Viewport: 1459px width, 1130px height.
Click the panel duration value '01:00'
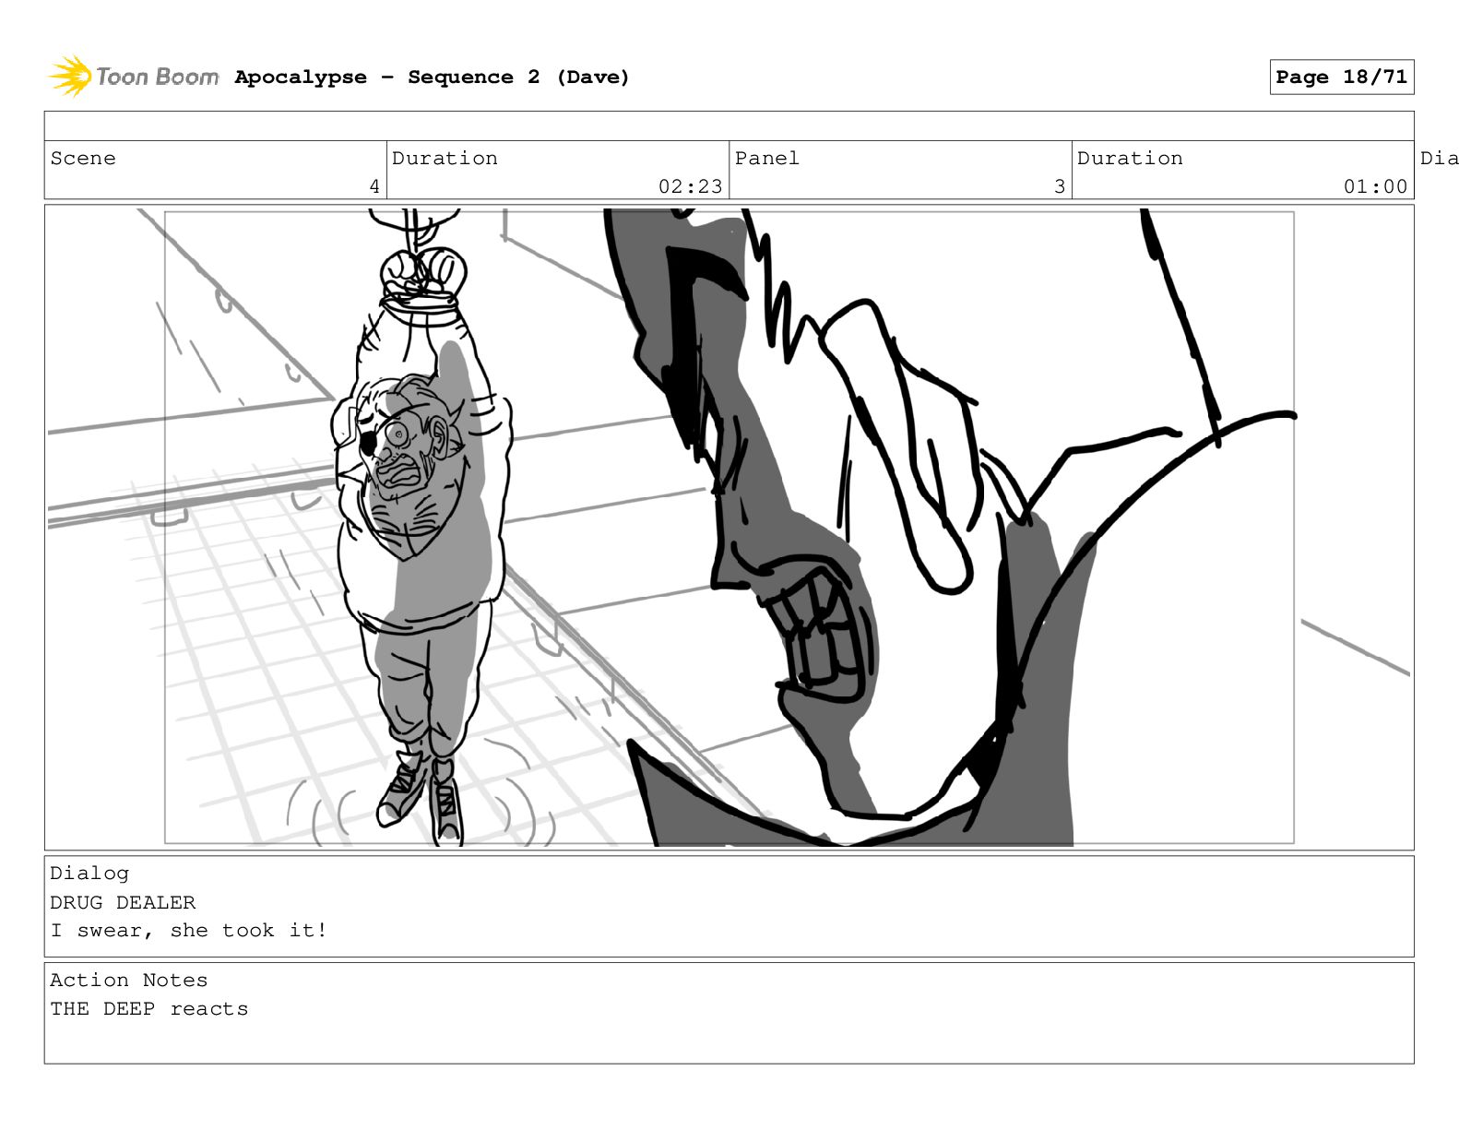(x=1375, y=186)
